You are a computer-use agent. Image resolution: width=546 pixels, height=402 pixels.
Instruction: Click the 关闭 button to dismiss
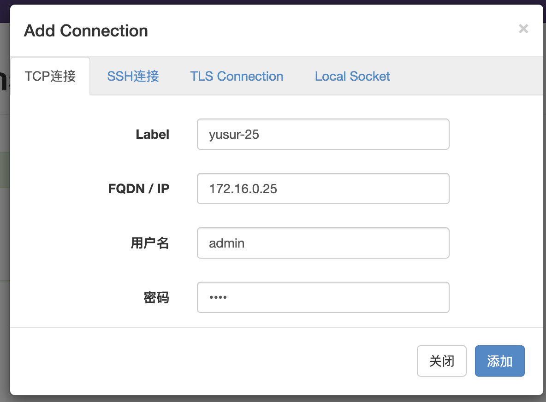point(441,361)
